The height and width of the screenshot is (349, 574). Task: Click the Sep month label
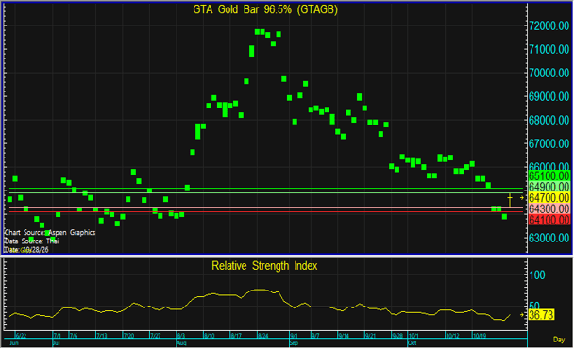pos(294,343)
